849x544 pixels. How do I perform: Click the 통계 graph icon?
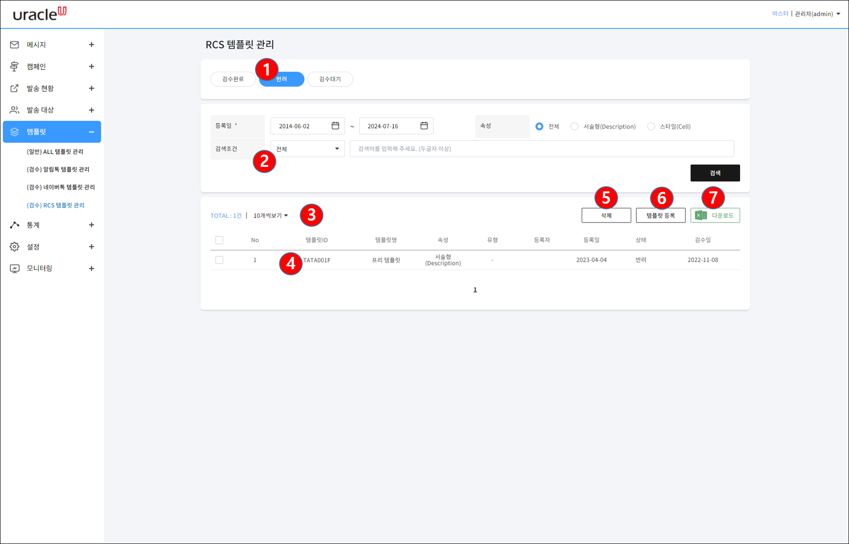pyautogui.click(x=15, y=225)
